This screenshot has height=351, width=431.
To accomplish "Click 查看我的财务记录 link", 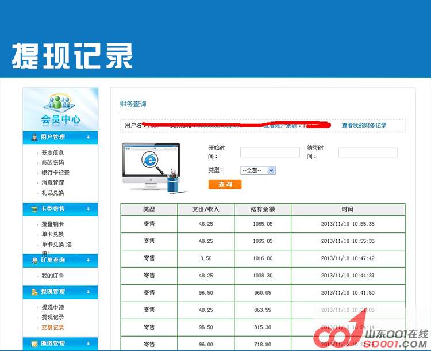I will 364,125.
